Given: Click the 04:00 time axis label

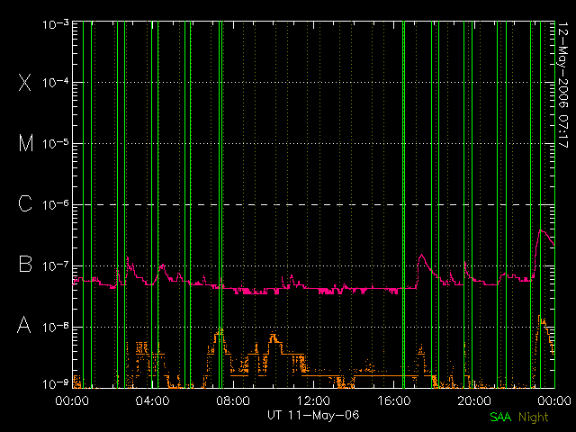Looking at the screenshot, I should (x=152, y=400).
